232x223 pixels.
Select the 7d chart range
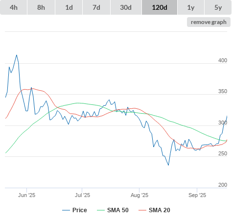pyautogui.click(x=96, y=7)
